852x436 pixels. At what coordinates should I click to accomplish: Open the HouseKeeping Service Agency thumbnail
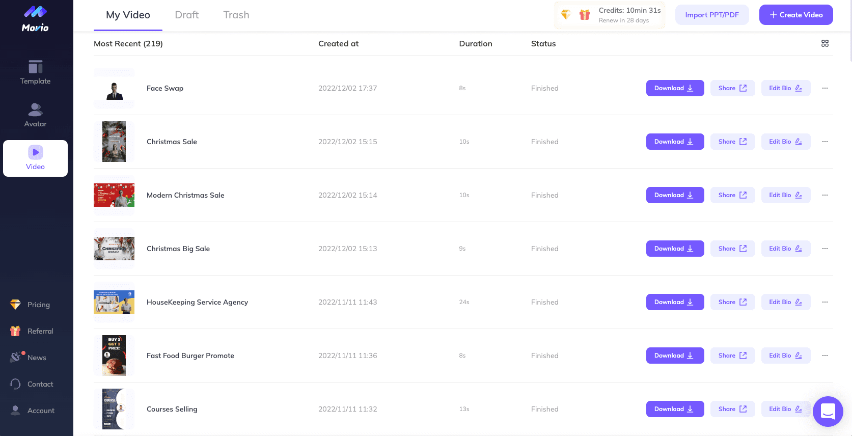[x=114, y=302]
